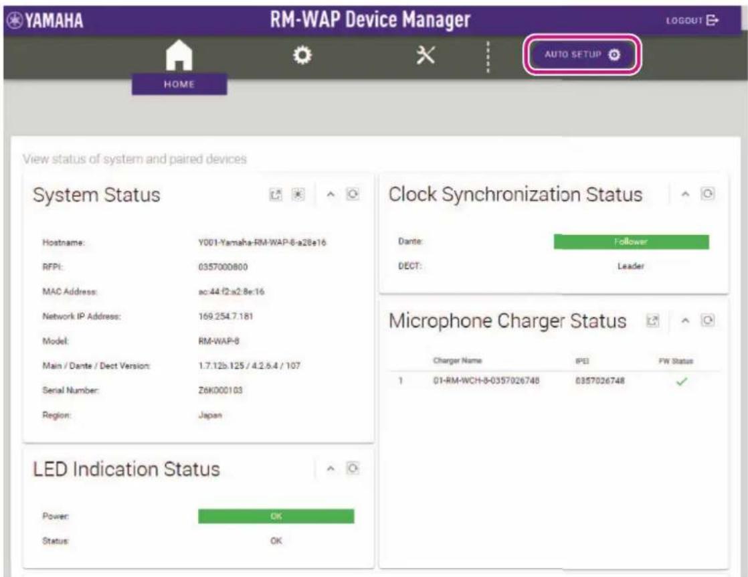Click the green Dante Follower status bar
The width and height of the screenshot is (748, 577).
point(631,242)
